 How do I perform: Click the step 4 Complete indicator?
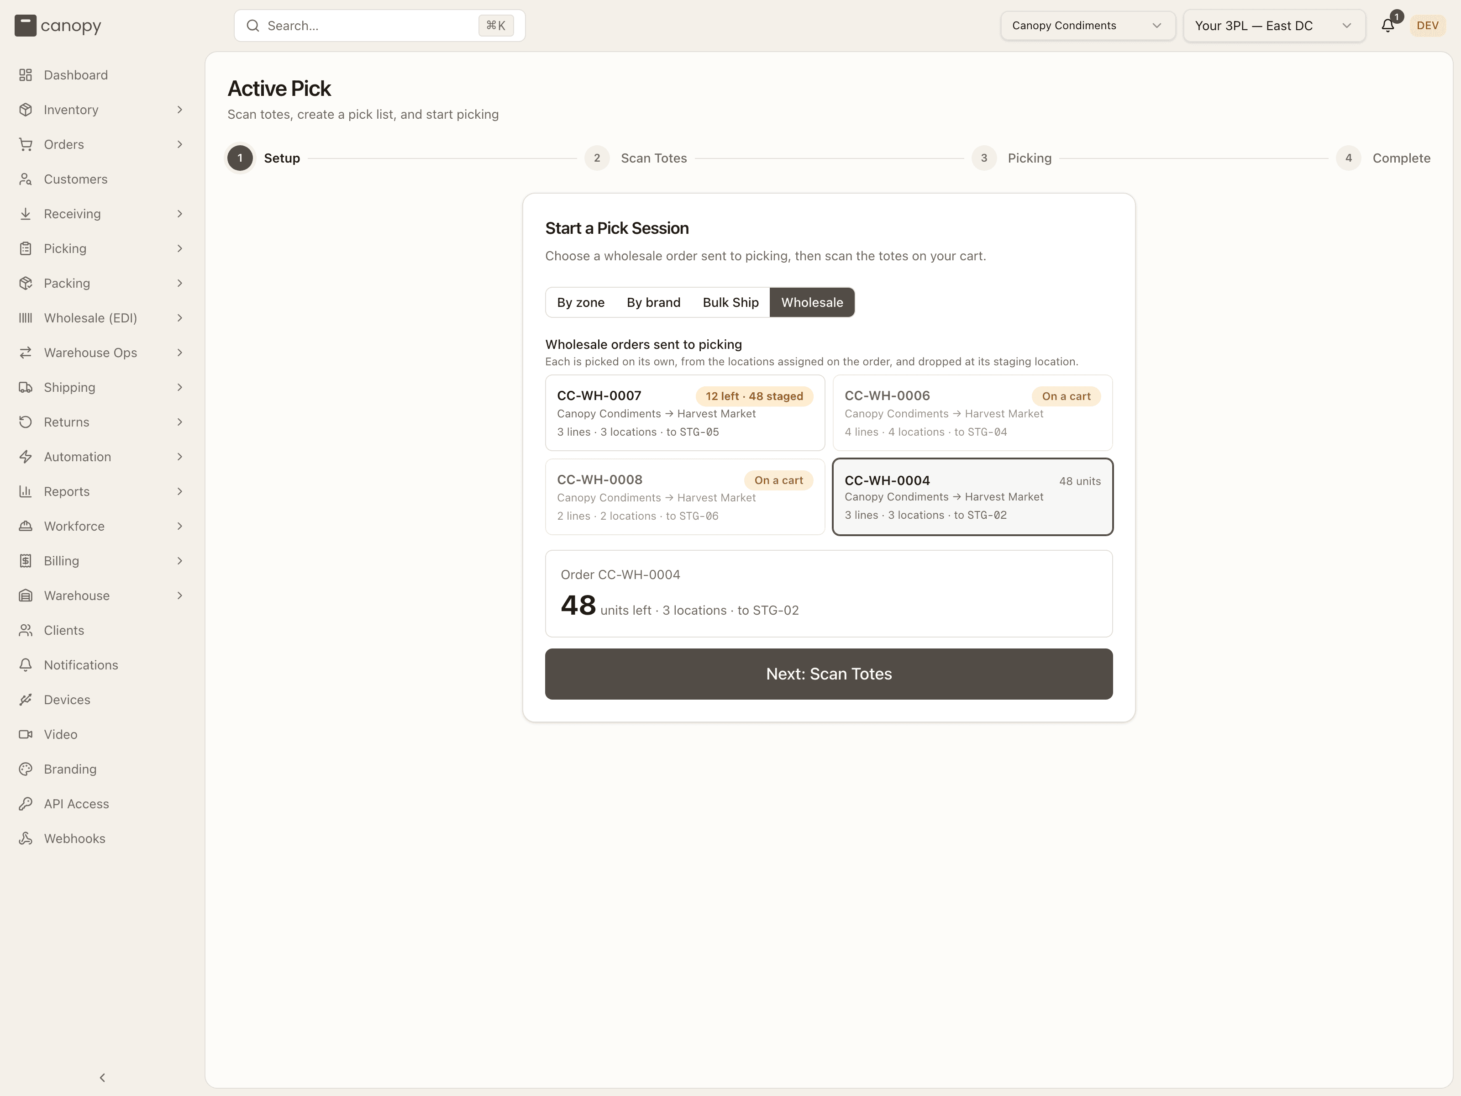click(x=1383, y=158)
